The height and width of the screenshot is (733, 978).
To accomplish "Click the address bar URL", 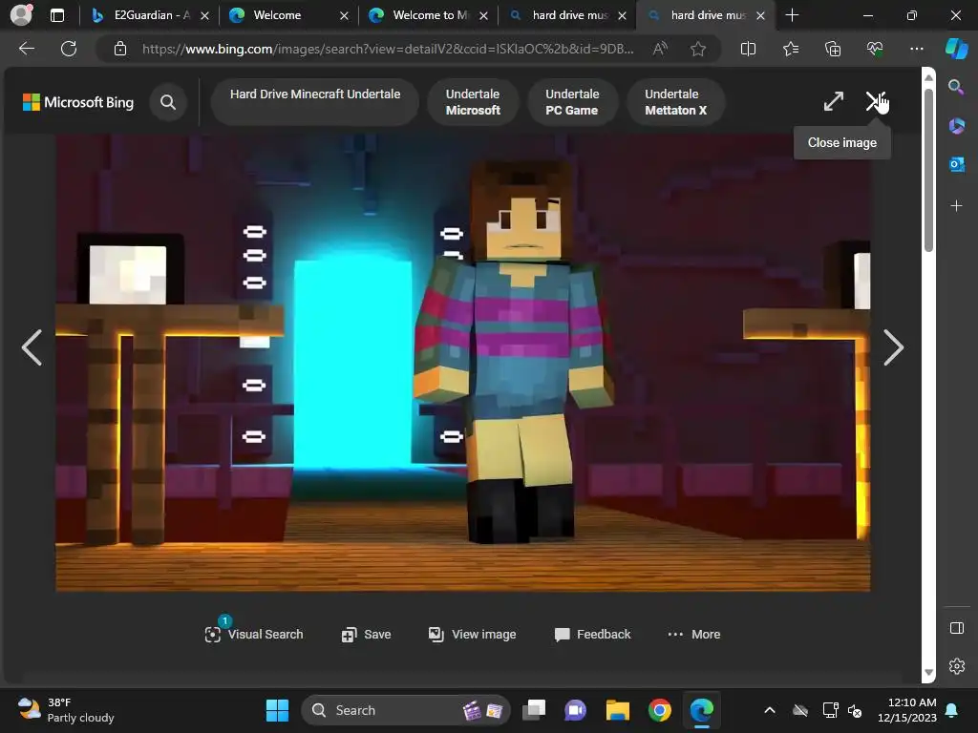I will (388, 49).
